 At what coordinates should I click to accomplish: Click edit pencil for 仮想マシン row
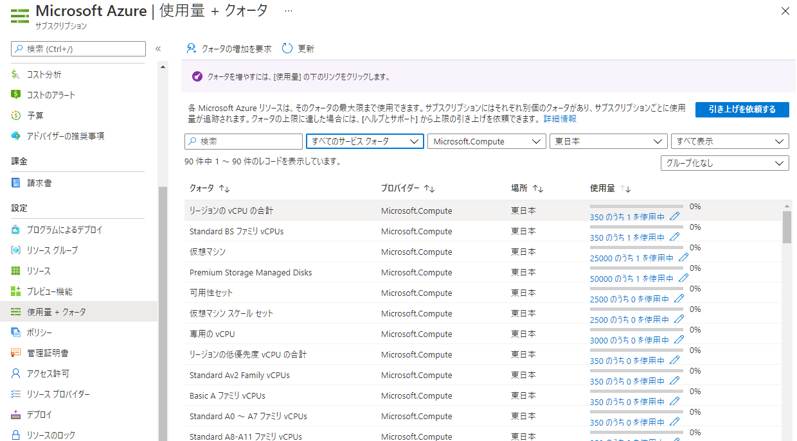point(683,257)
